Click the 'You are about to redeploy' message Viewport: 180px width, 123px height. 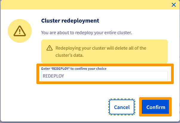[86, 32]
